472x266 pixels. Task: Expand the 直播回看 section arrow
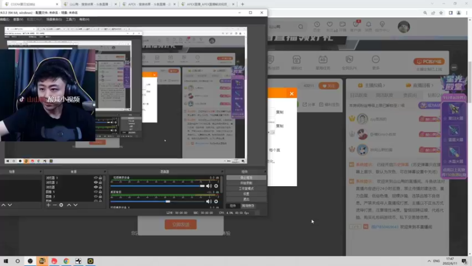tap(432, 85)
